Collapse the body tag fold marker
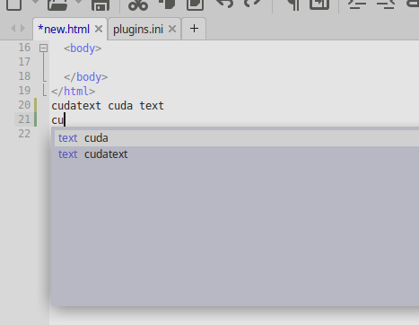The height and width of the screenshot is (325, 419). (x=43, y=48)
